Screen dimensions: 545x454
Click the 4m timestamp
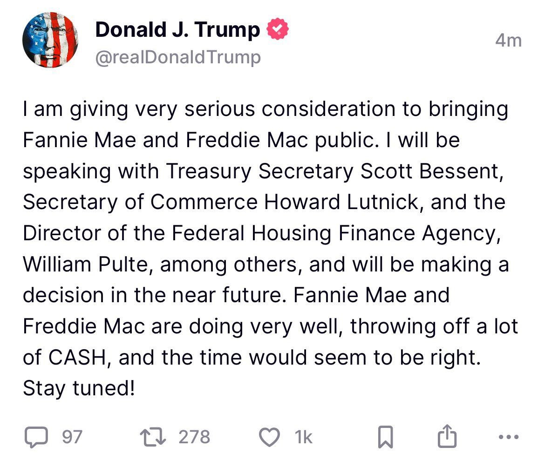point(509,41)
